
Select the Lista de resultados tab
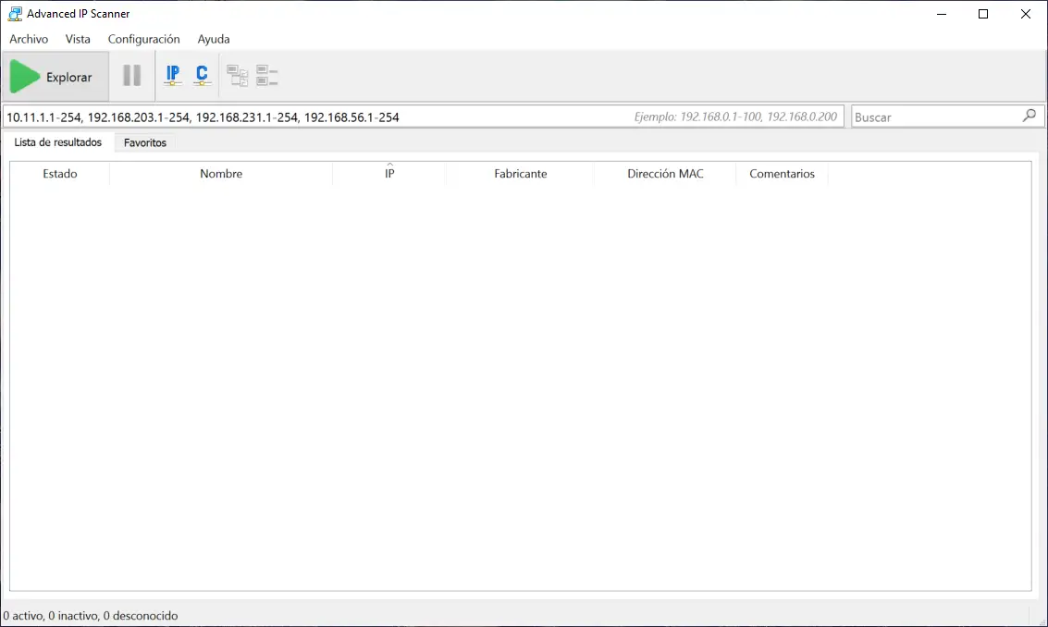[x=58, y=142]
